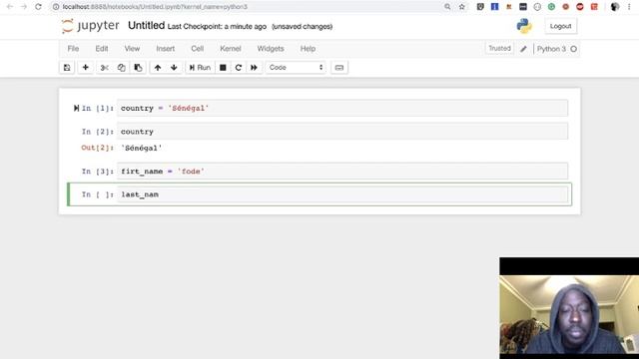
Task: Open the Insert menu
Action: coord(165,49)
